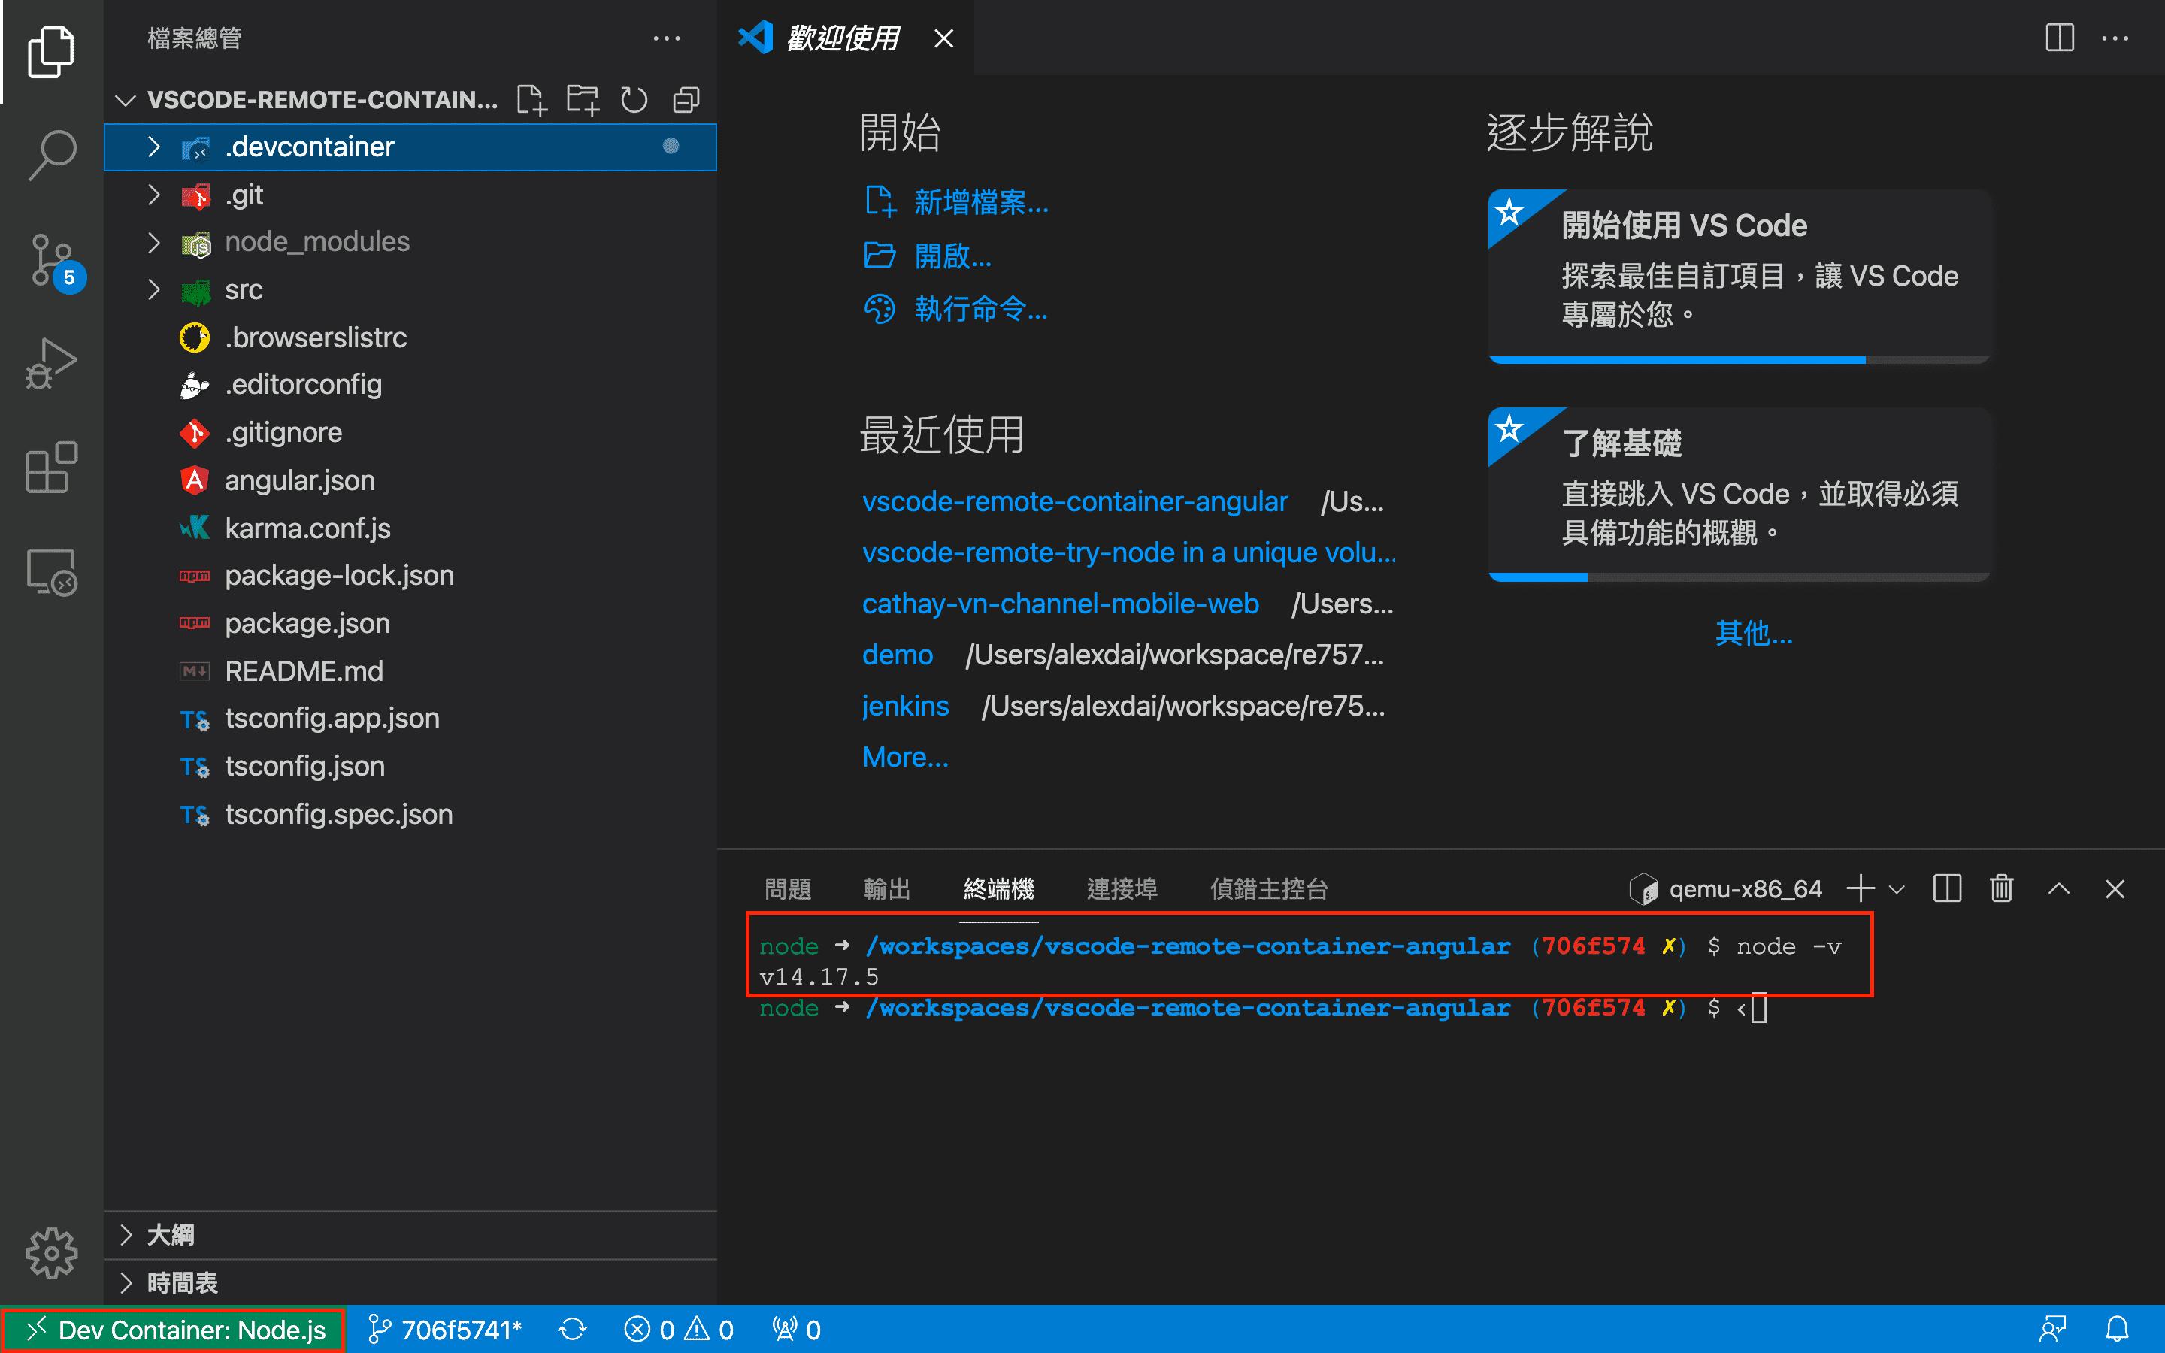Open explorer panel more actions menu
Screen dimensions: 2165x1353
click(667, 38)
